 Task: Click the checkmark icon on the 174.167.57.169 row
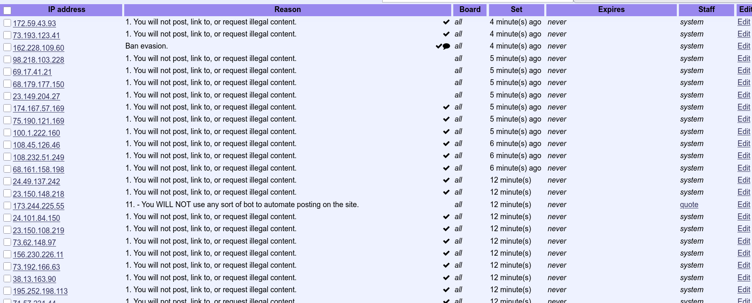point(446,107)
